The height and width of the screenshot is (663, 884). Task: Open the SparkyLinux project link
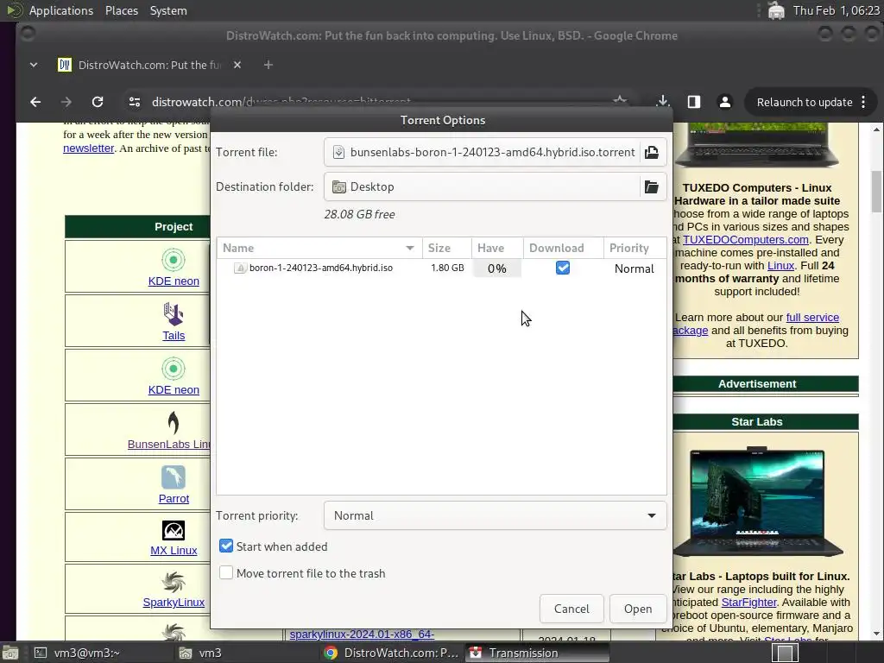[174, 602]
